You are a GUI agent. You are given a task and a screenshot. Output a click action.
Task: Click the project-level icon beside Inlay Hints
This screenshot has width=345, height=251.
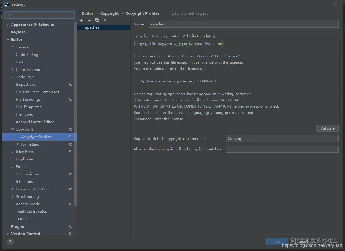[70, 152]
